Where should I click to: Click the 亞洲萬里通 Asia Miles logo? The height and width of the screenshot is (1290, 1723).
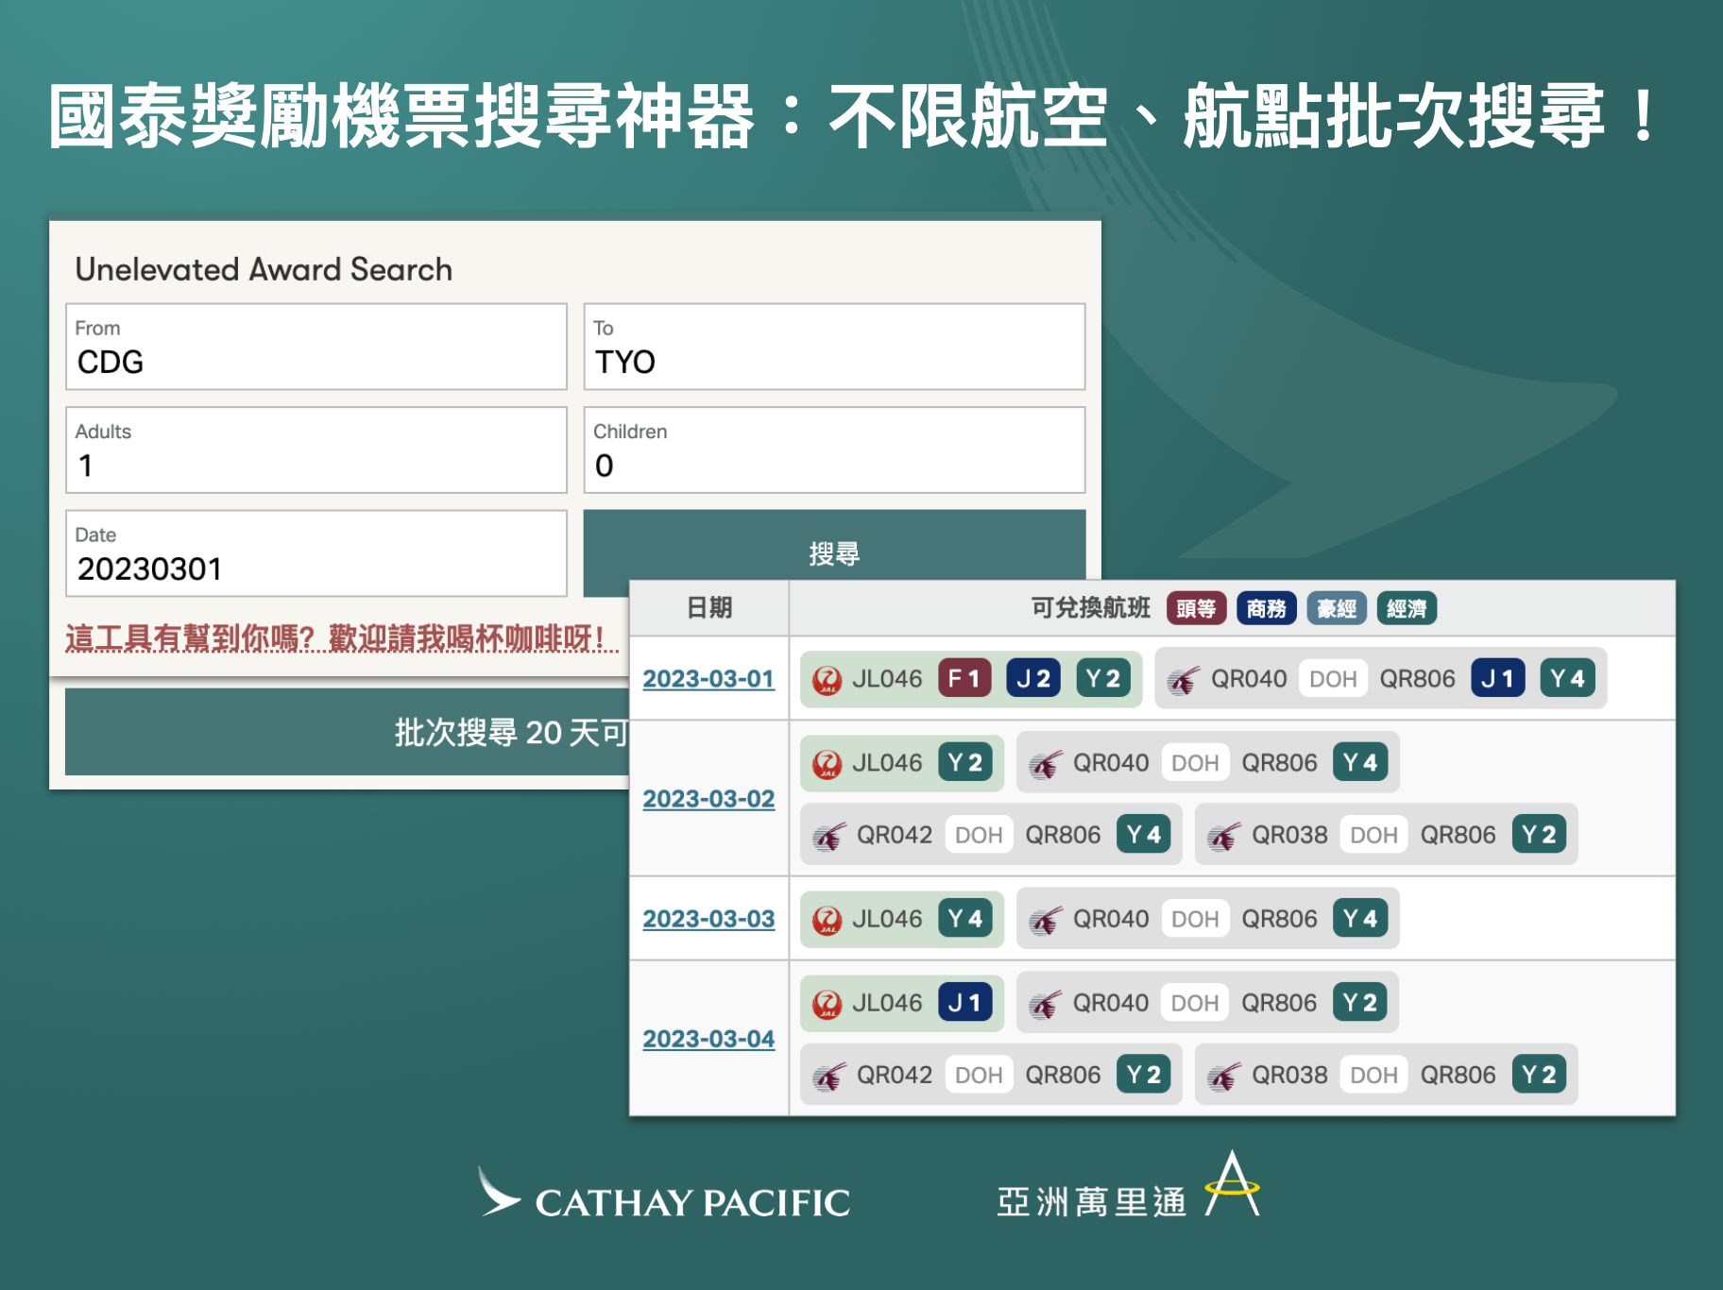click(x=1124, y=1193)
